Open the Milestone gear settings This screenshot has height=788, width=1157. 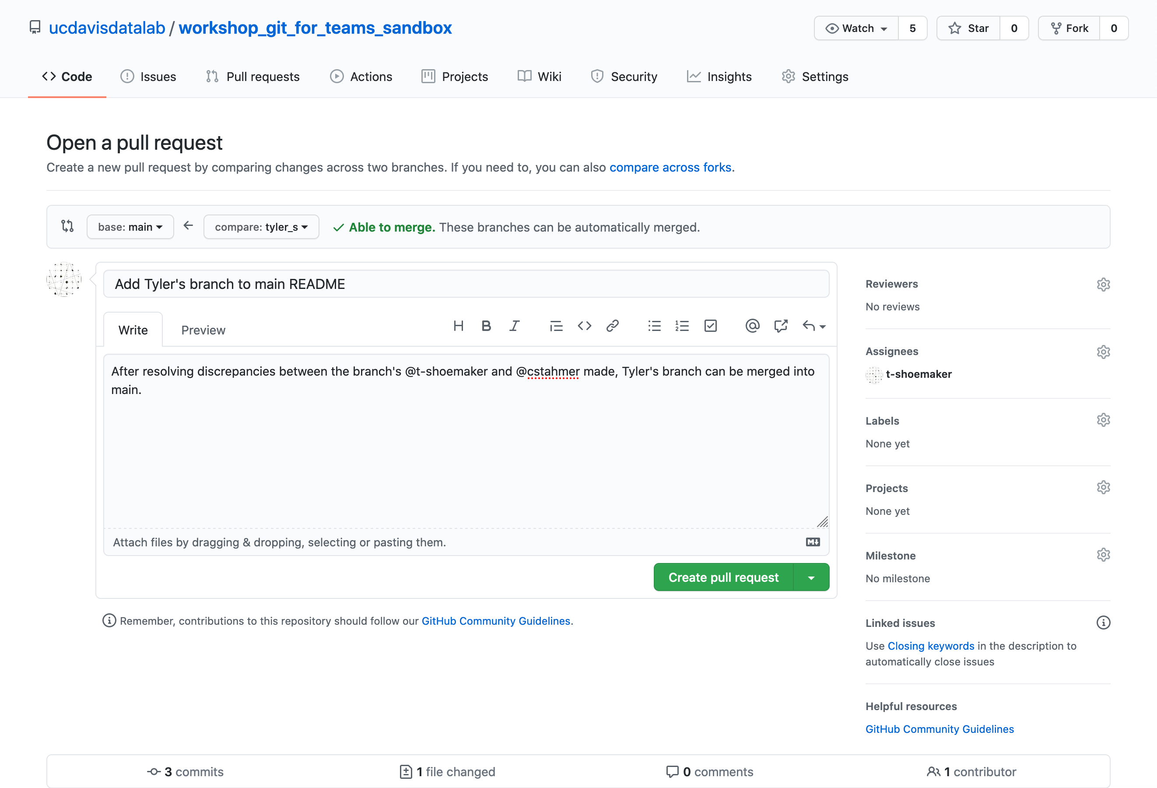(x=1103, y=555)
